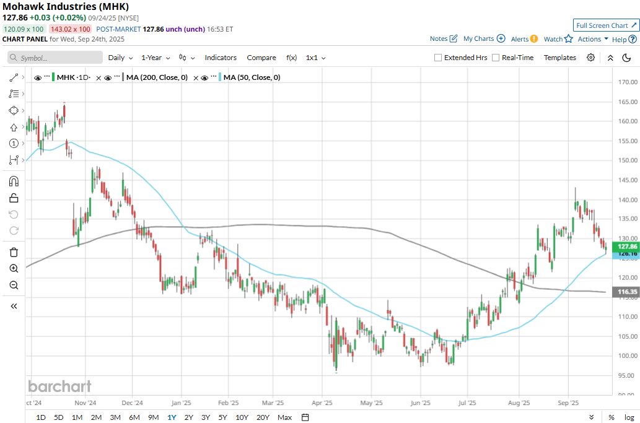Image resolution: width=640 pixels, height=423 pixels.
Task: Select the 5Y time range
Action: 222,417
